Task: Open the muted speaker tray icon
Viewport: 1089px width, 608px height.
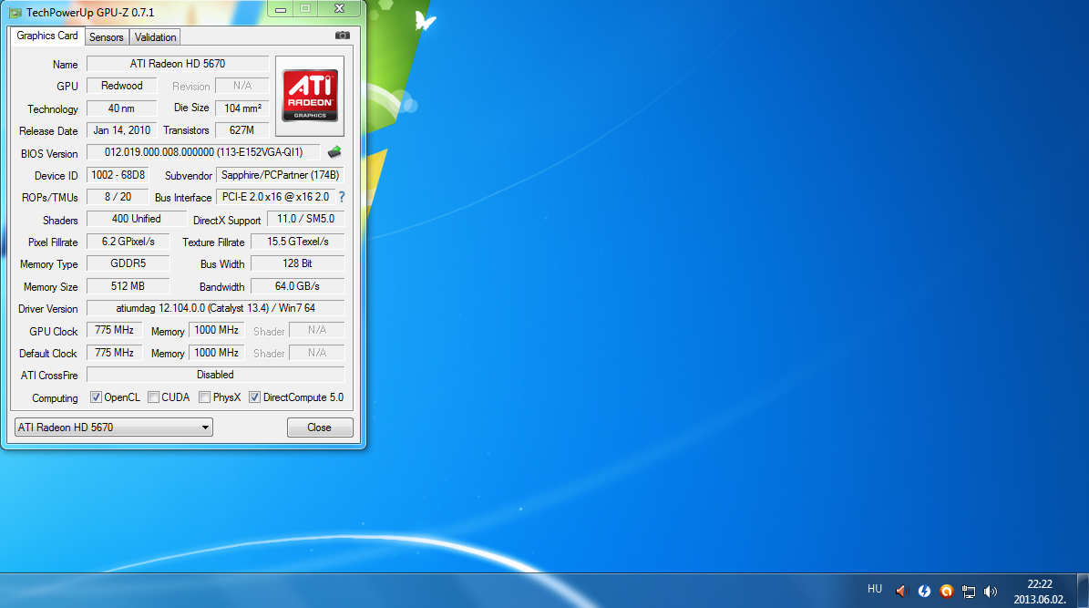Action: click(x=901, y=592)
